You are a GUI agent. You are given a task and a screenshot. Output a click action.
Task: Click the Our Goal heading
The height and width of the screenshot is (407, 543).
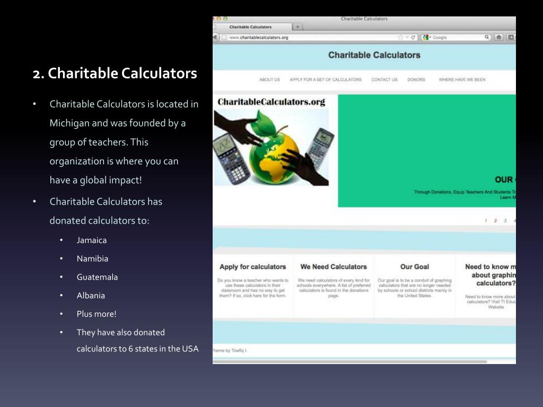click(415, 267)
